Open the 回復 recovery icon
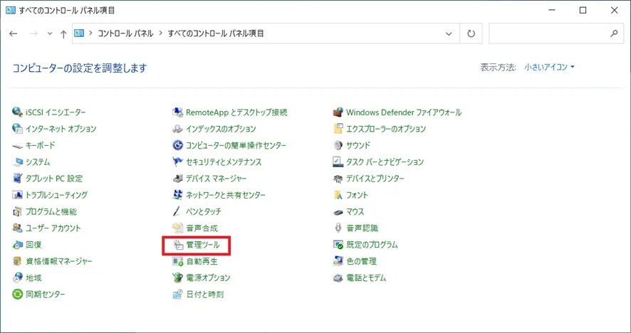631x333 pixels. tap(17, 245)
